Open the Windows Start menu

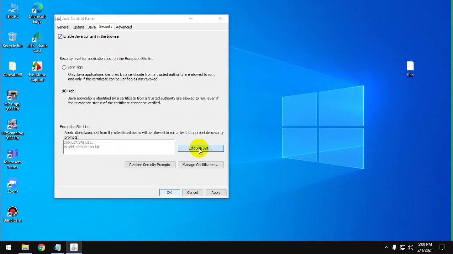(x=8, y=247)
